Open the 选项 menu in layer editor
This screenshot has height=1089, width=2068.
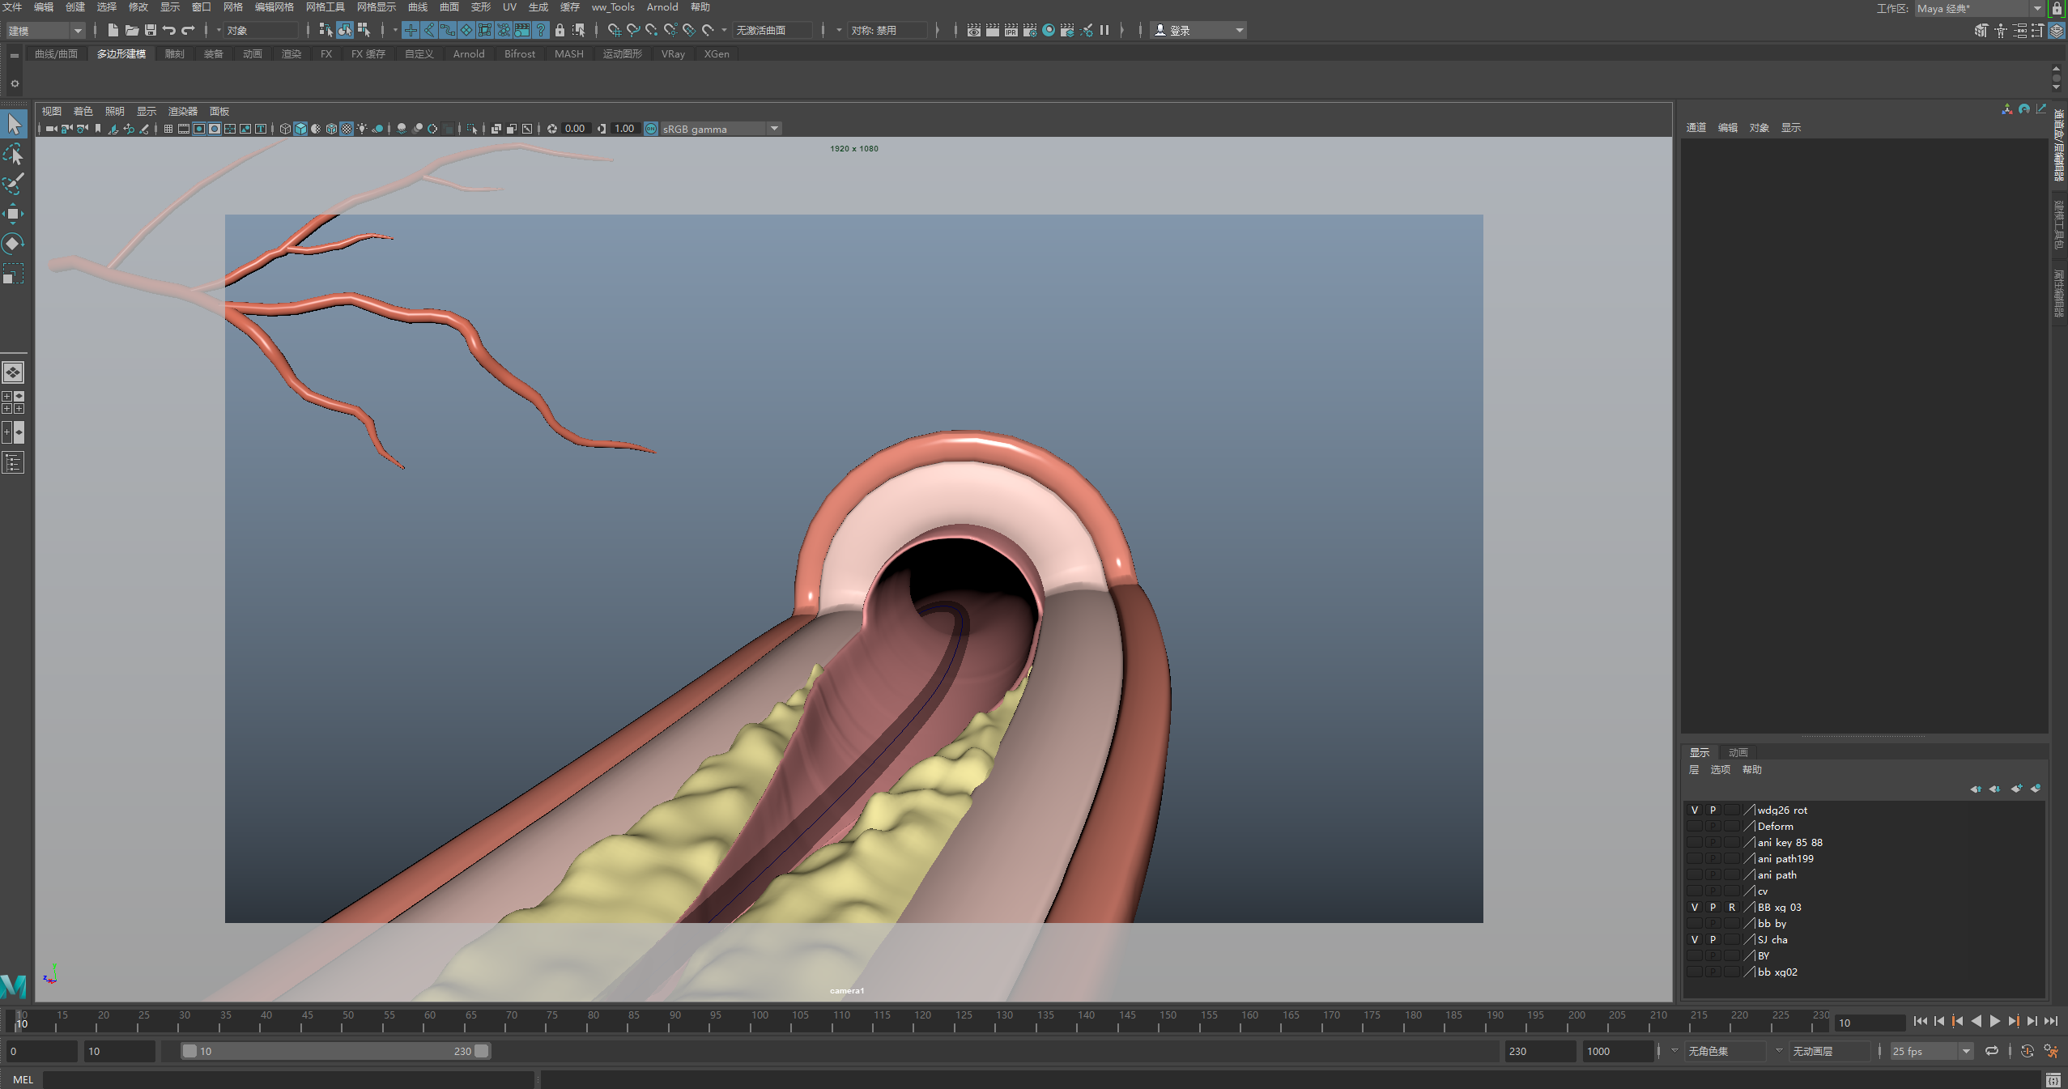point(1720,769)
